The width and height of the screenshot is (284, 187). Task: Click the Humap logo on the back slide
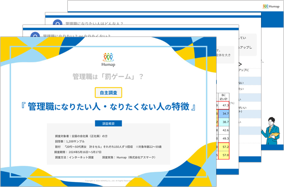(271, 6)
